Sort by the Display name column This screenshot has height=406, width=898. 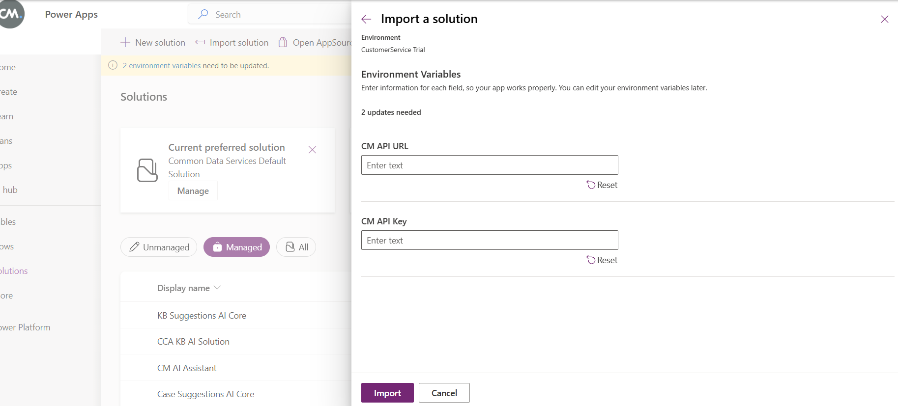click(189, 288)
